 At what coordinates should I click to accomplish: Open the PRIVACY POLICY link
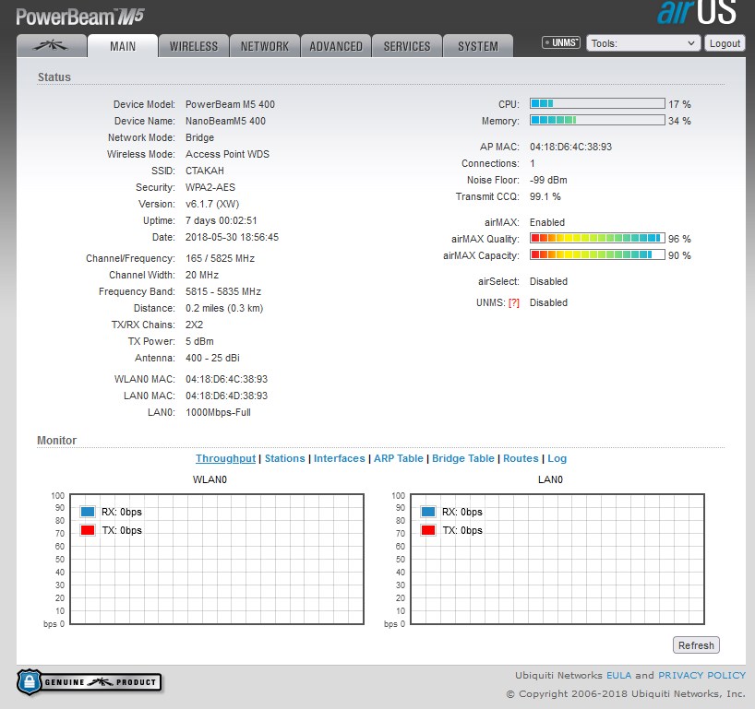pos(702,675)
